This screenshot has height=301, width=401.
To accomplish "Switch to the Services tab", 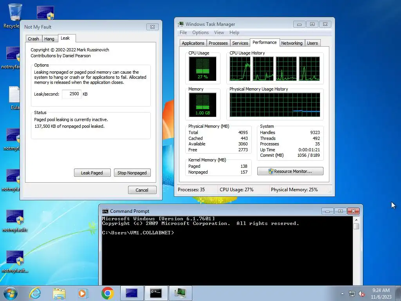I will tap(240, 43).
